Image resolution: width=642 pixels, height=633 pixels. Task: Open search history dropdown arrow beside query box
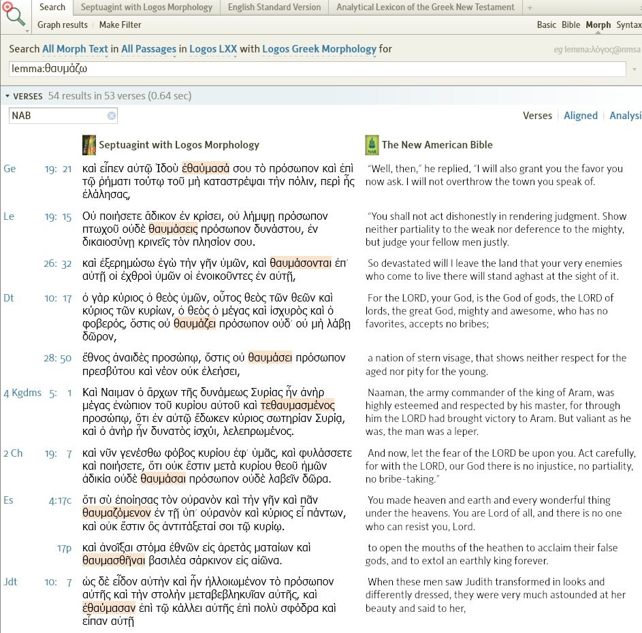tap(635, 69)
